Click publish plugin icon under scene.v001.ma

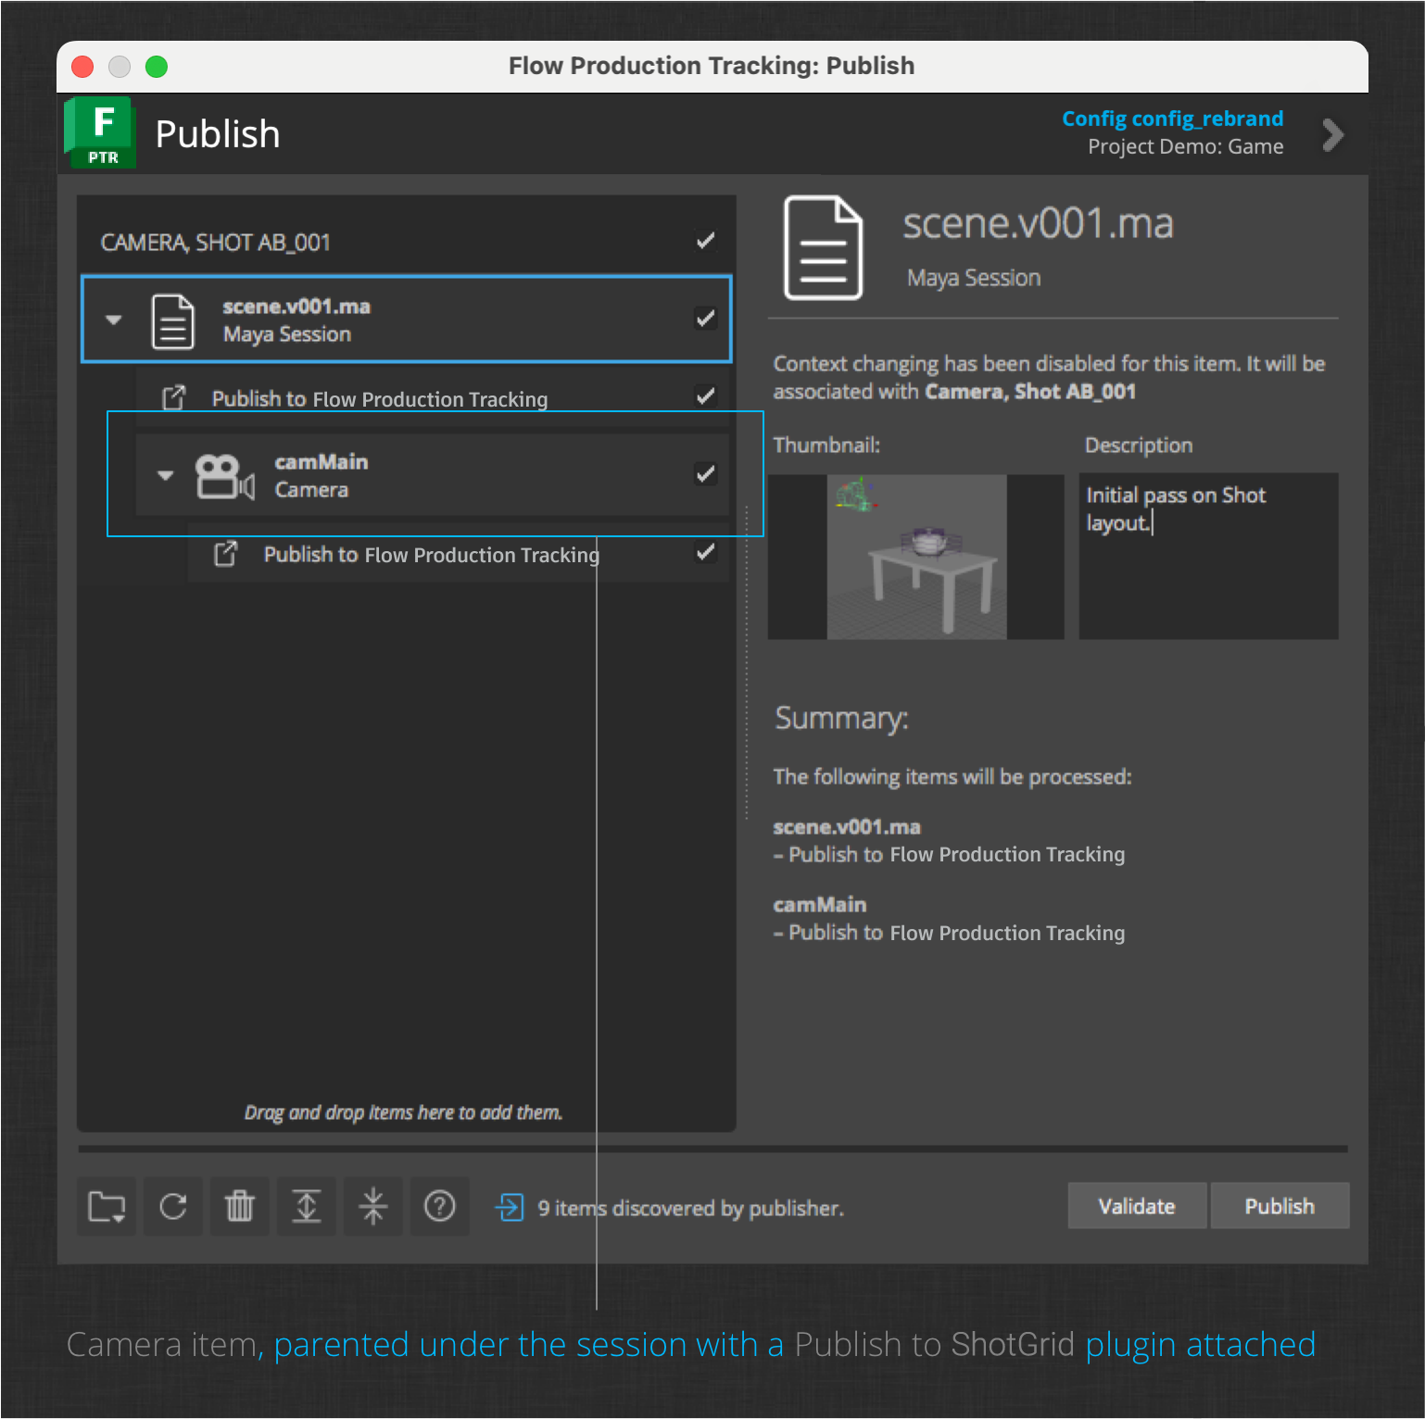pos(174,397)
